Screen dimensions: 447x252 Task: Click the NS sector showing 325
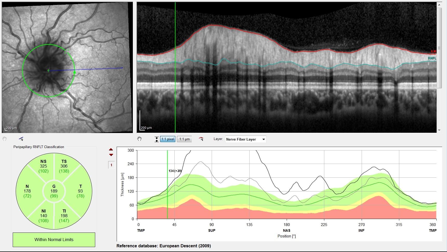coord(43,166)
